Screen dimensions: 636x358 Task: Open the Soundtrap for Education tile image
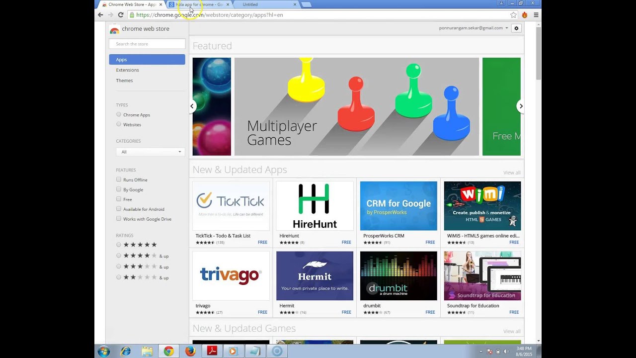(x=482, y=276)
